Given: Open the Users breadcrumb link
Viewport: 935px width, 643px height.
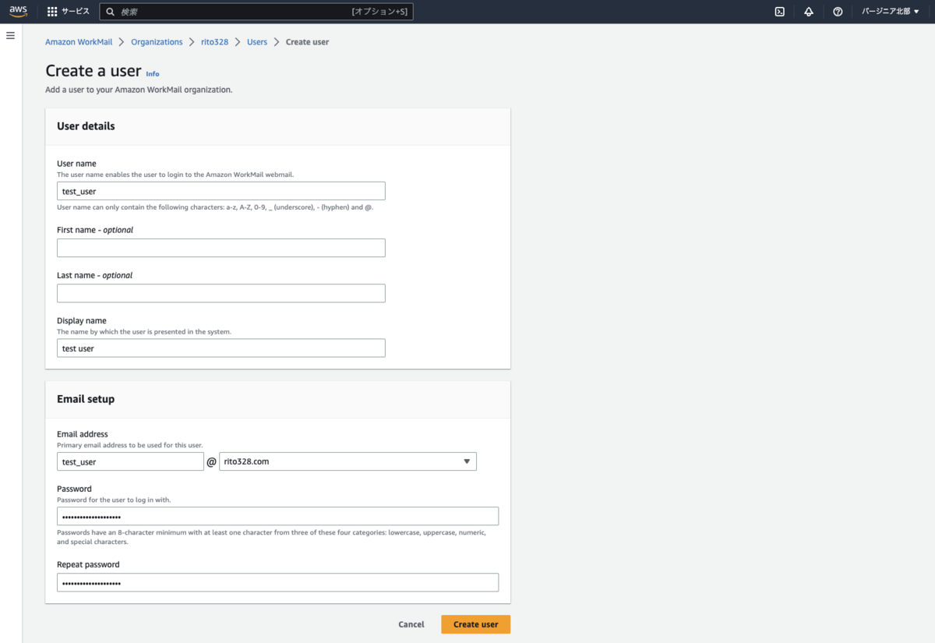Looking at the screenshot, I should click(257, 41).
